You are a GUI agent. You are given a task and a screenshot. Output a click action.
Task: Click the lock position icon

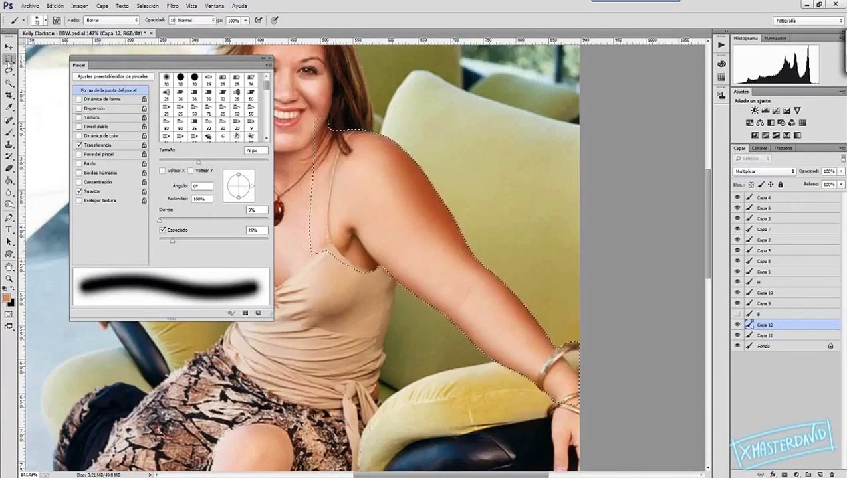(x=771, y=185)
